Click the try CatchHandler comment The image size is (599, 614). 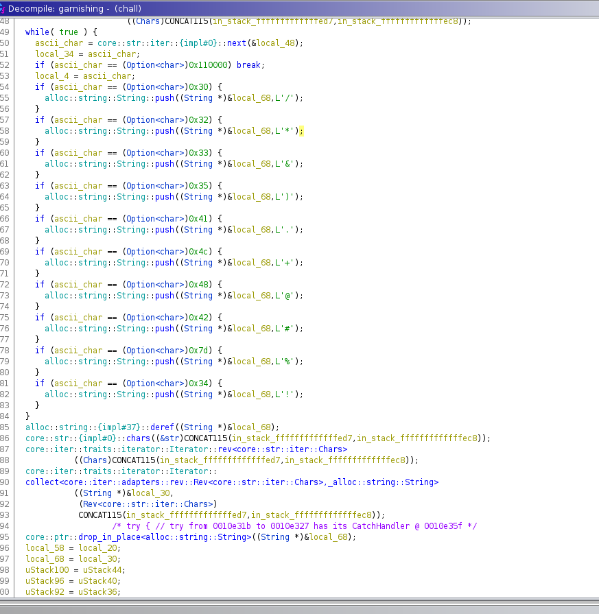point(294,526)
